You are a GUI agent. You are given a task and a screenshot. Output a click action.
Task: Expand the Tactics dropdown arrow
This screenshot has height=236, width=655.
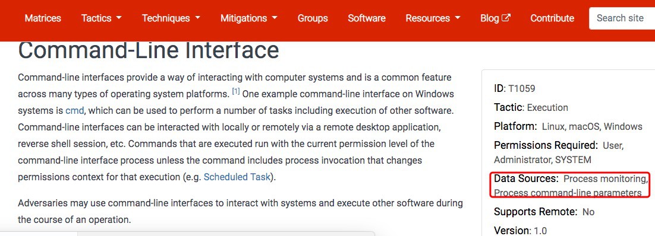click(x=119, y=18)
